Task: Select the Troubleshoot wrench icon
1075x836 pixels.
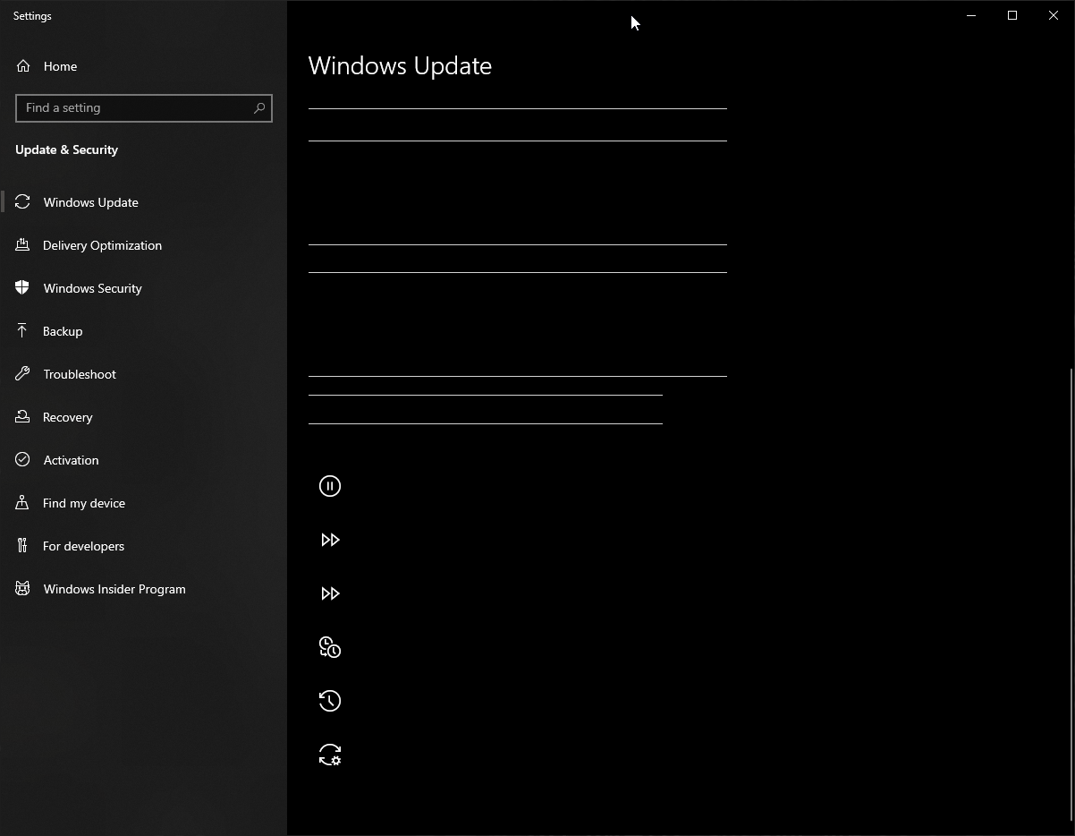Action: [x=22, y=374]
